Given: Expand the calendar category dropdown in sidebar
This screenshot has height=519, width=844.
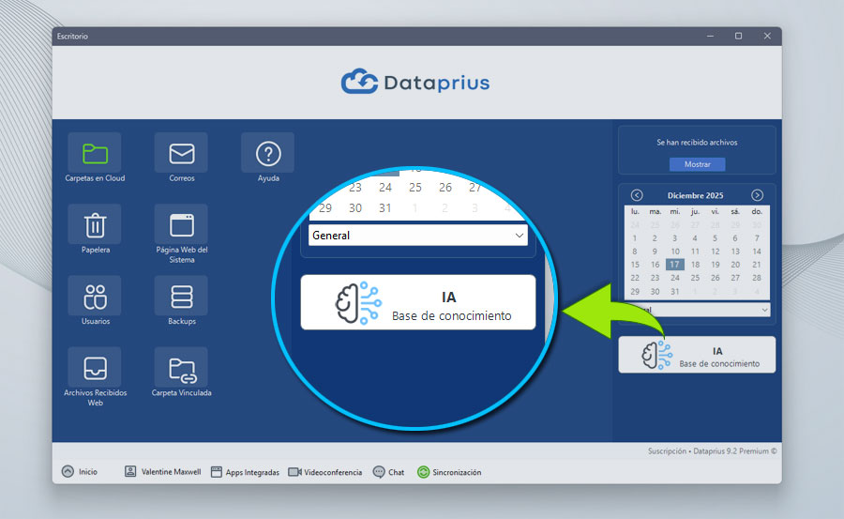Looking at the screenshot, I should pos(764,310).
